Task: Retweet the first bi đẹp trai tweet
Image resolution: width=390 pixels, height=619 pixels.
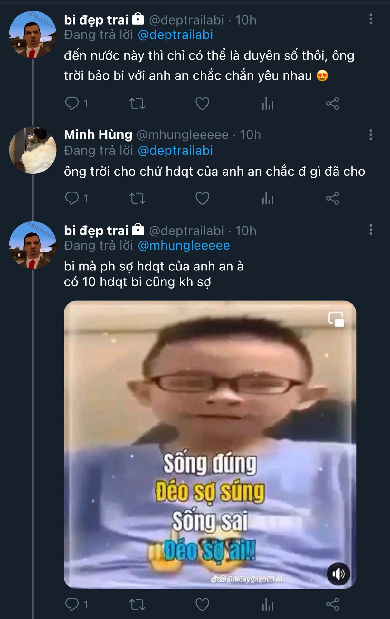Action: click(137, 103)
